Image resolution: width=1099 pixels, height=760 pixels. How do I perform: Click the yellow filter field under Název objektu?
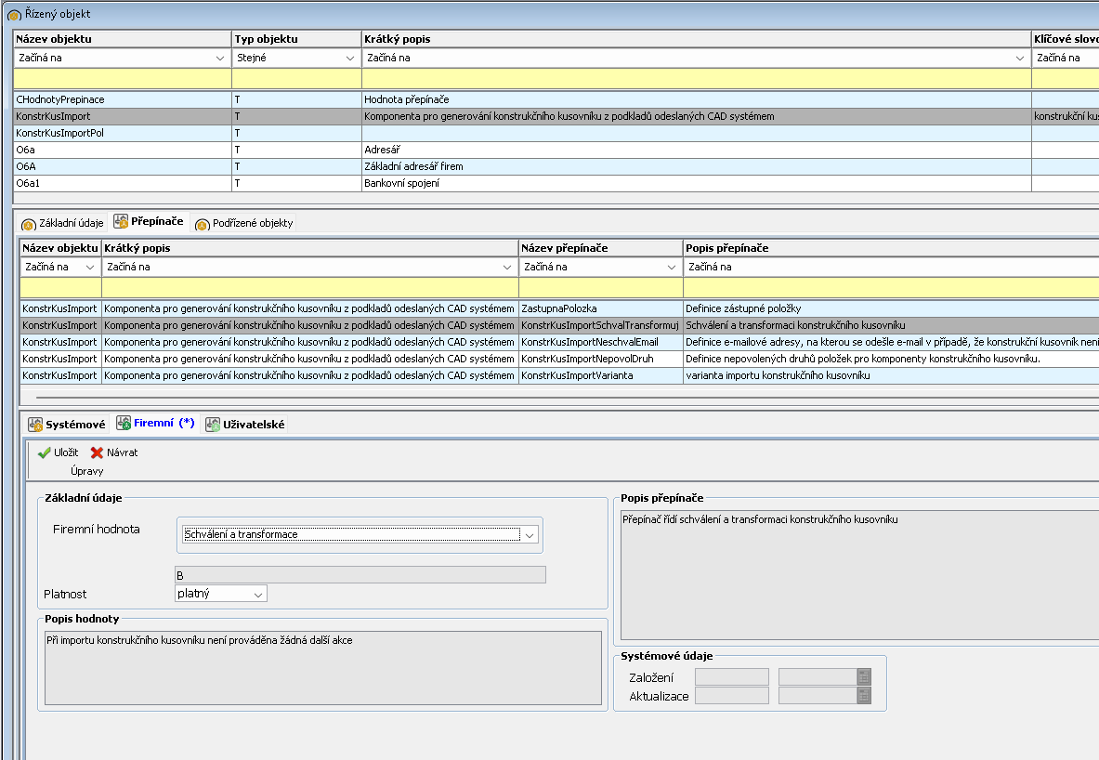[x=122, y=79]
